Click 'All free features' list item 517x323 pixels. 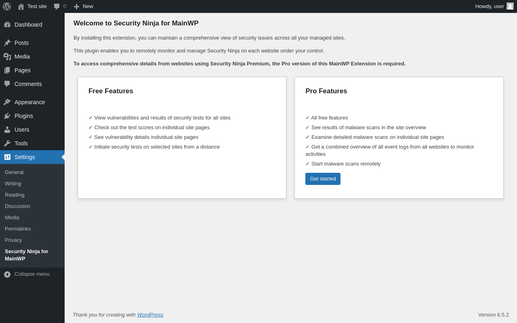tap(327, 118)
